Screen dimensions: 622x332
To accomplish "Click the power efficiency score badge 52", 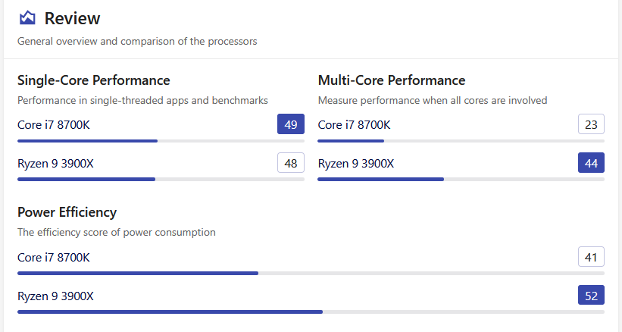I will pyautogui.click(x=591, y=295).
